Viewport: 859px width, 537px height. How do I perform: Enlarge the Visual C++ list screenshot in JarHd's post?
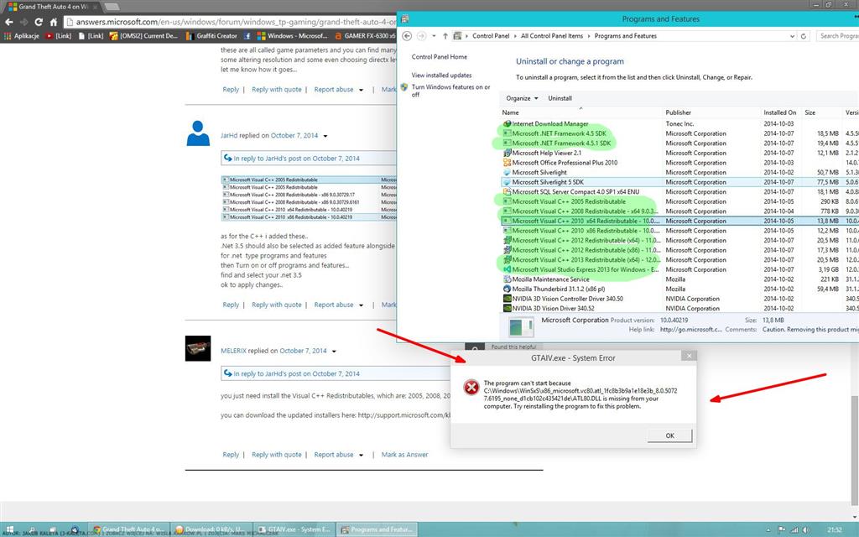pos(309,198)
